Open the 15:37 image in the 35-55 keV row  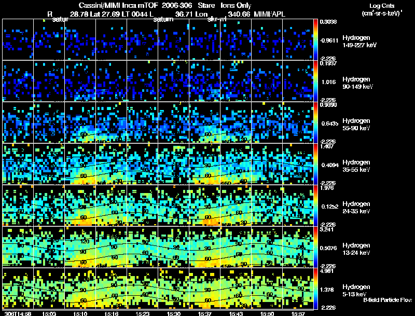coord(205,164)
